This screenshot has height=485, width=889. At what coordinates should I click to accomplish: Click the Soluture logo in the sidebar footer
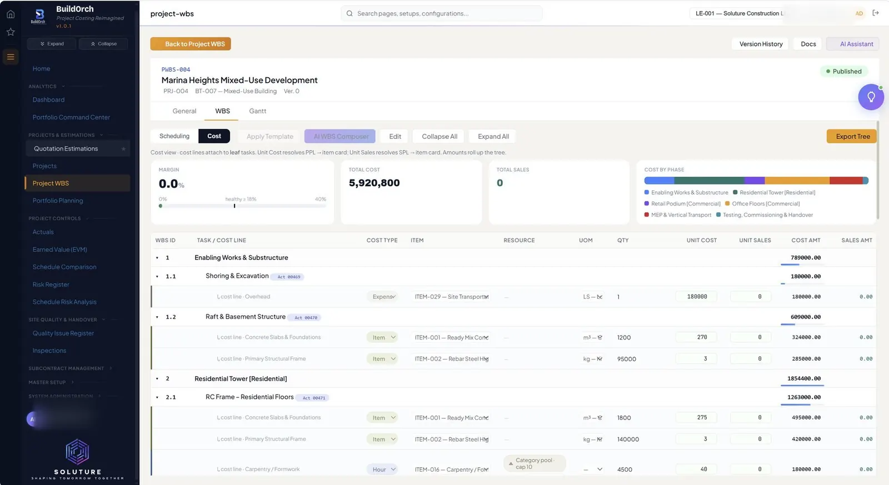tap(77, 459)
